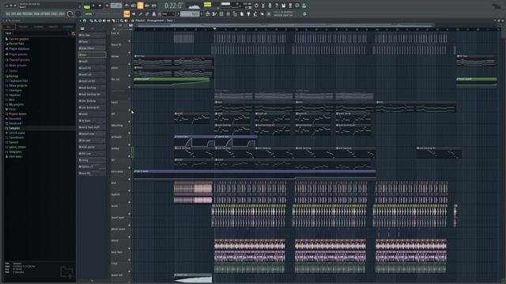This screenshot has width=506, height=284.
Task: Click the playback speaker tool in playlist toolbar
Action: click(x=126, y=21)
